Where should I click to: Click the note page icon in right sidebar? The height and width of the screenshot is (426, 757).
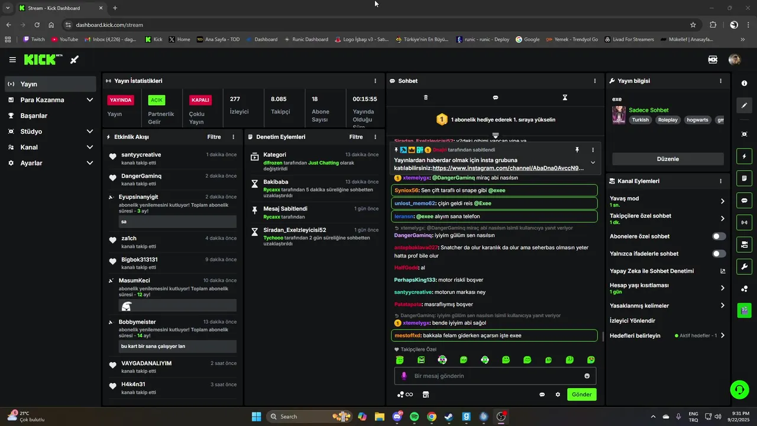pos(745,178)
